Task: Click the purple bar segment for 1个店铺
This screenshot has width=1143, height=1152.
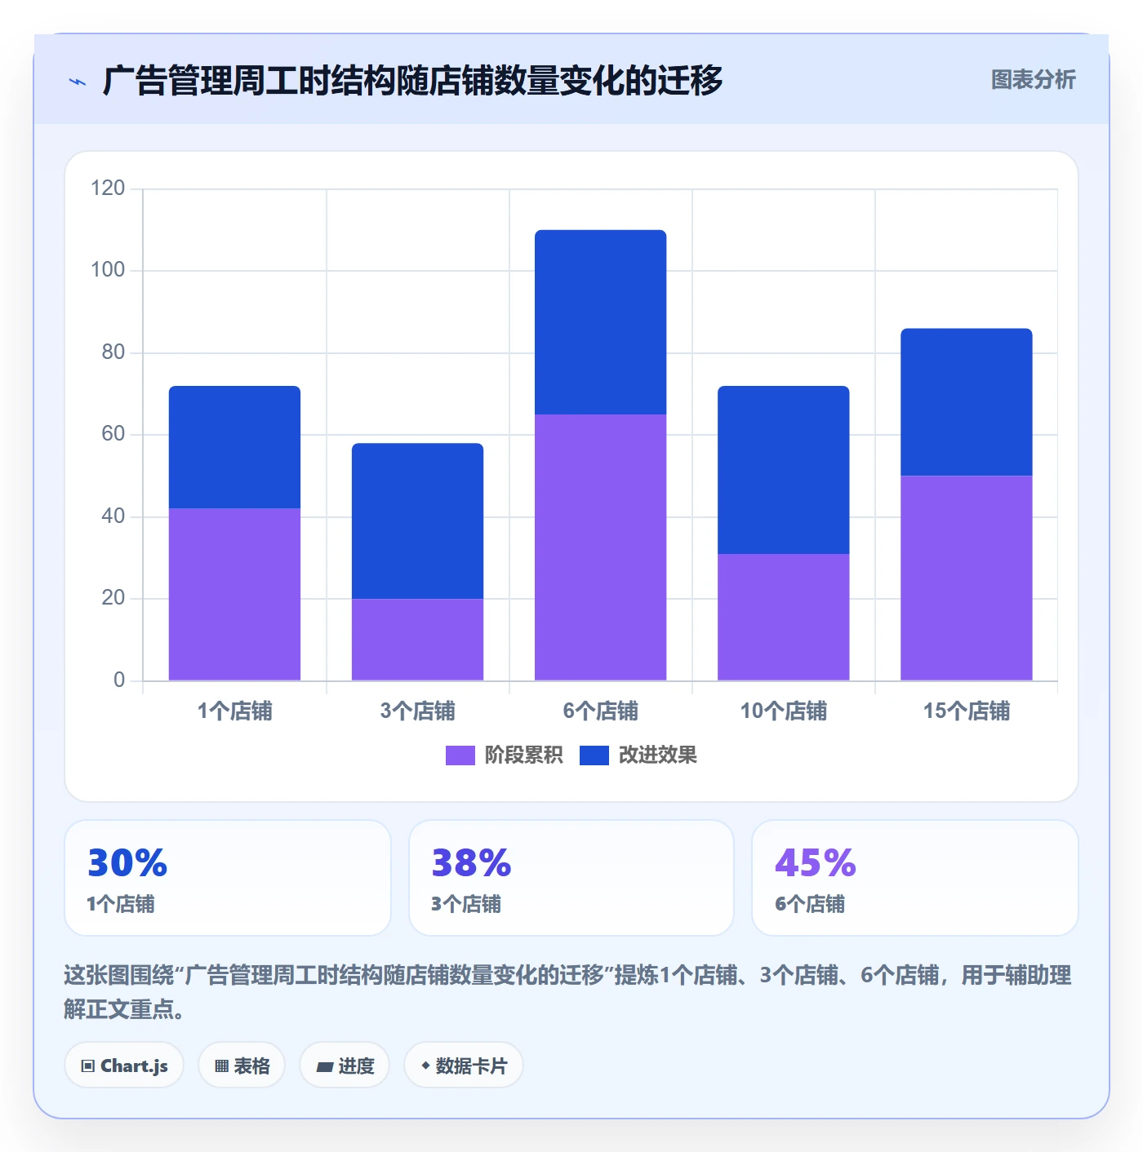Action: pos(234,594)
